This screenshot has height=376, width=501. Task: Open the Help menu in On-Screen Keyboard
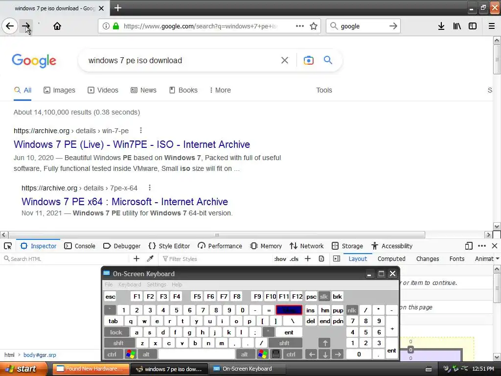tap(177, 284)
